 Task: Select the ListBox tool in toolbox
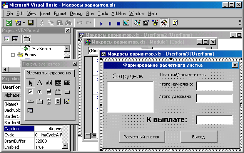(67, 83)
